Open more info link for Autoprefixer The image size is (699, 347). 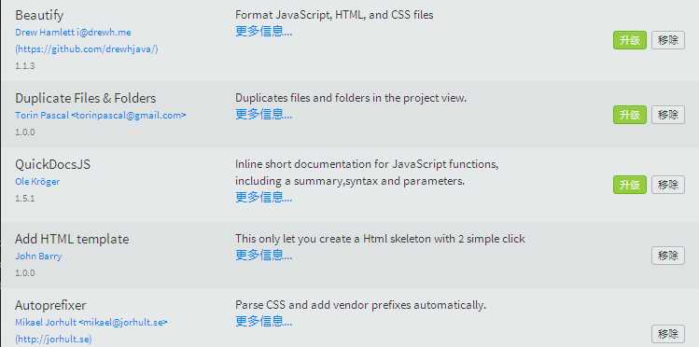coord(263,321)
